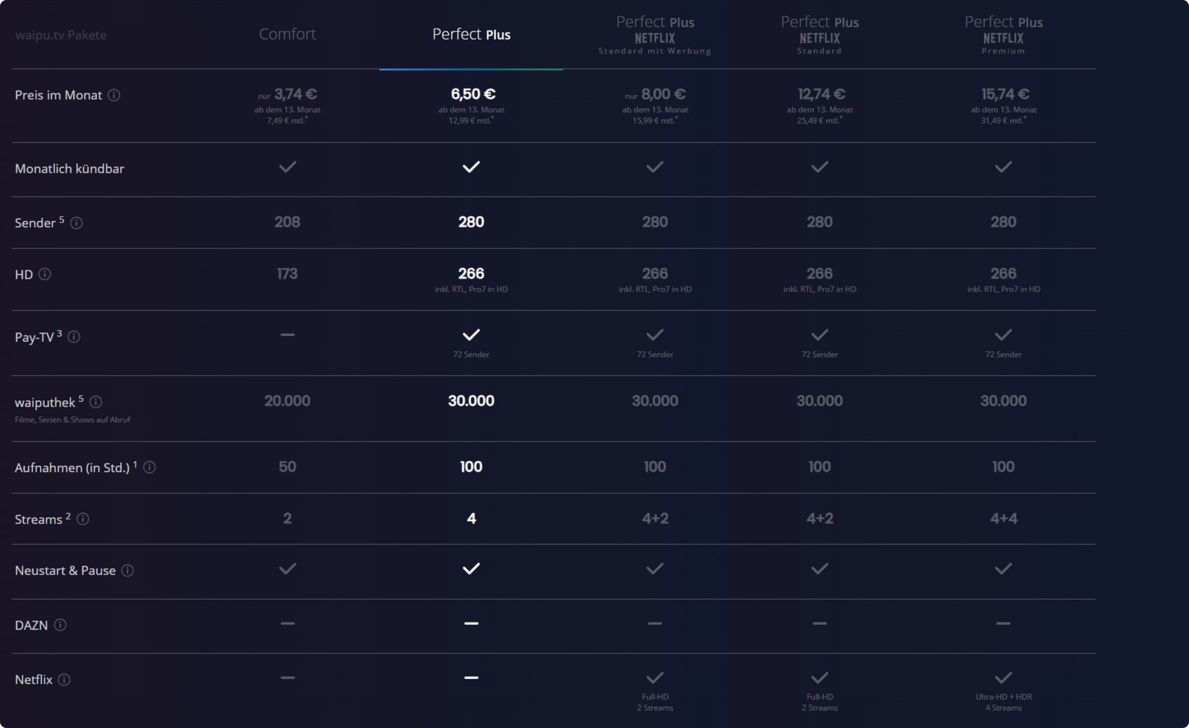Select the Comfort package tab
The width and height of the screenshot is (1189, 728).
287,34
